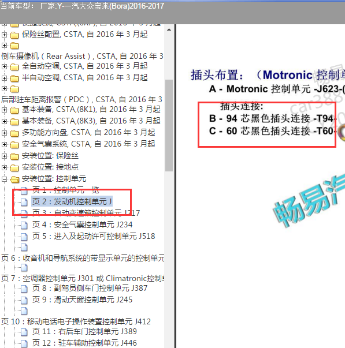Viewport: 345px width, 348px height.
Task: Expand 基本装备, CSTA,(8K1) folder
Action: [x=4, y=110]
